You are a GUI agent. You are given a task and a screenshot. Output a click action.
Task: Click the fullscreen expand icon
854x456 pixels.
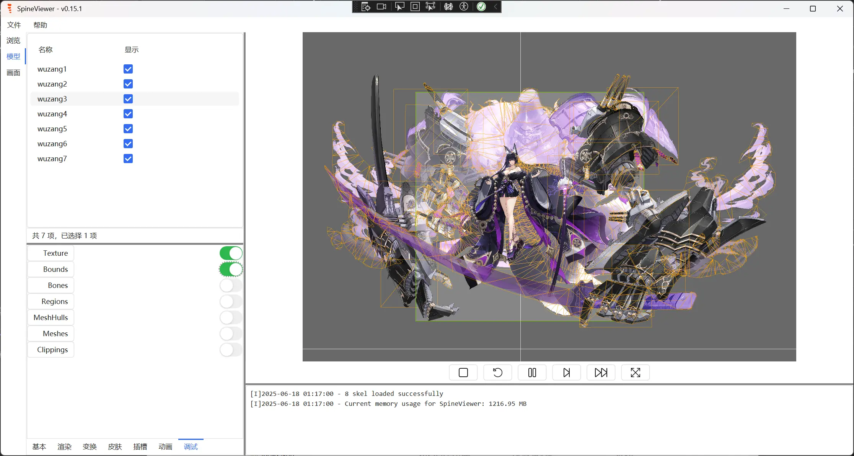[635, 373]
